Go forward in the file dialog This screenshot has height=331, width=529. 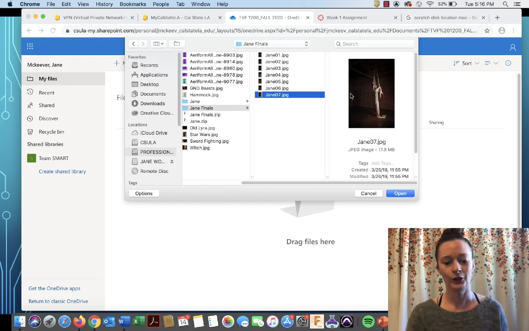(143, 44)
